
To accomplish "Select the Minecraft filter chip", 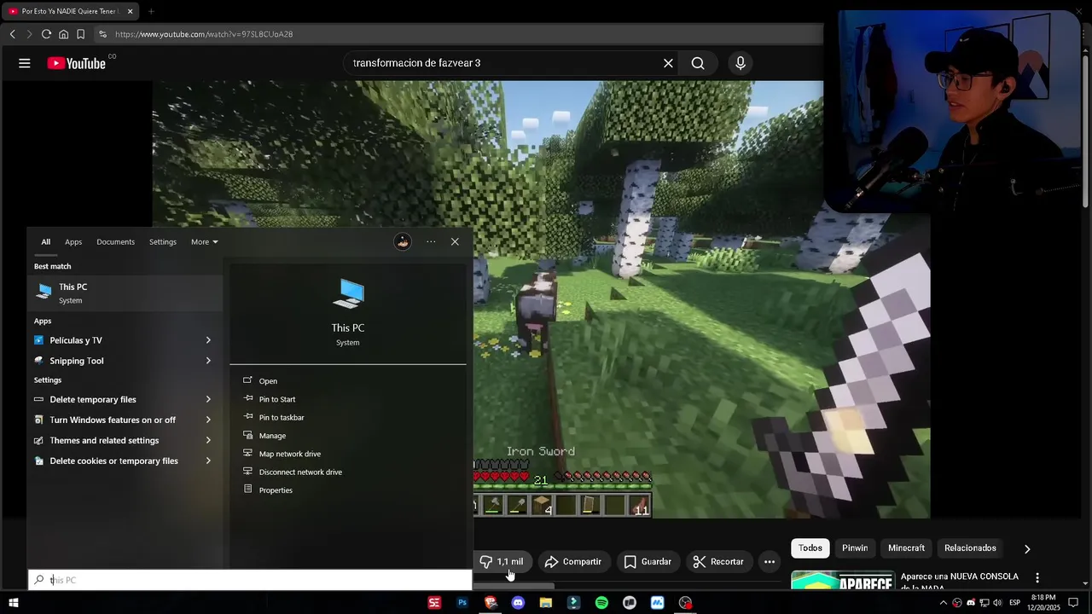I will 906,548.
